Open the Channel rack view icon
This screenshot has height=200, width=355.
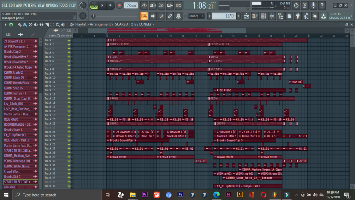[x=264, y=16]
